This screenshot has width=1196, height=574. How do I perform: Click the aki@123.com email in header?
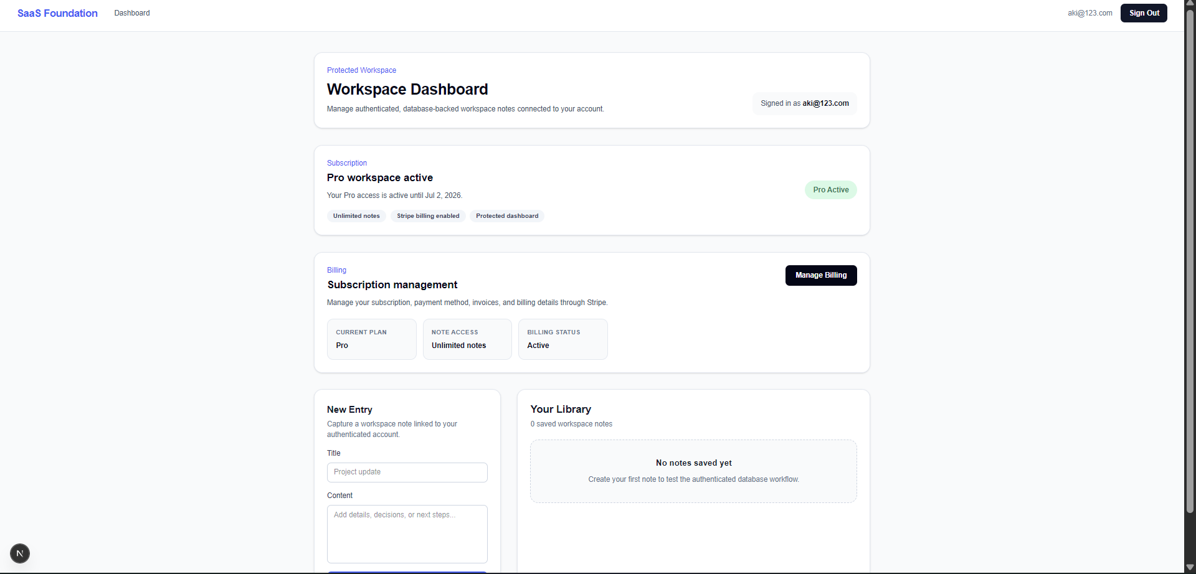(x=1090, y=13)
